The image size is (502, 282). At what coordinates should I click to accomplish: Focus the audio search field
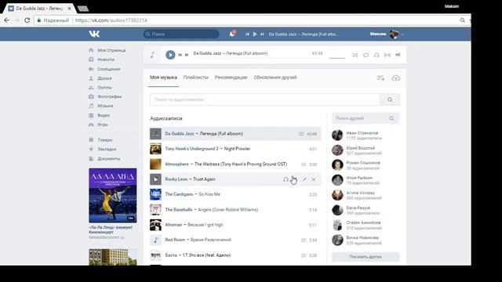[x=265, y=99]
